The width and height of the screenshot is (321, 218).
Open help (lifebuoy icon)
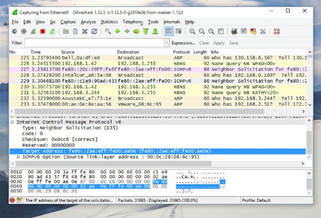(276, 32)
